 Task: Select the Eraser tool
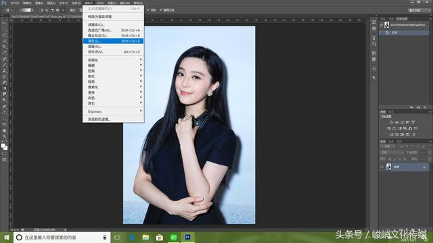click(x=4, y=82)
